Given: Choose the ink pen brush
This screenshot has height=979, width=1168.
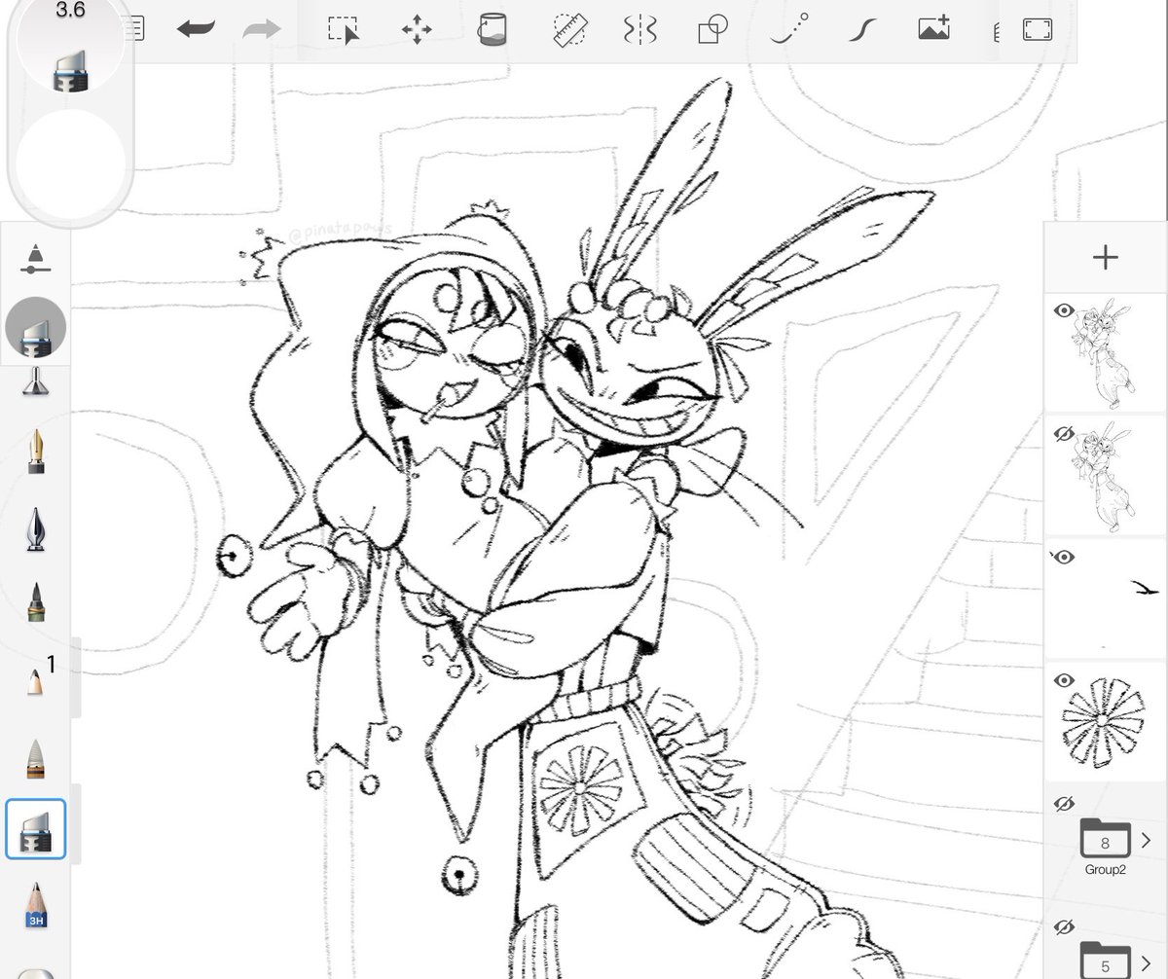Looking at the screenshot, I should point(35,528).
